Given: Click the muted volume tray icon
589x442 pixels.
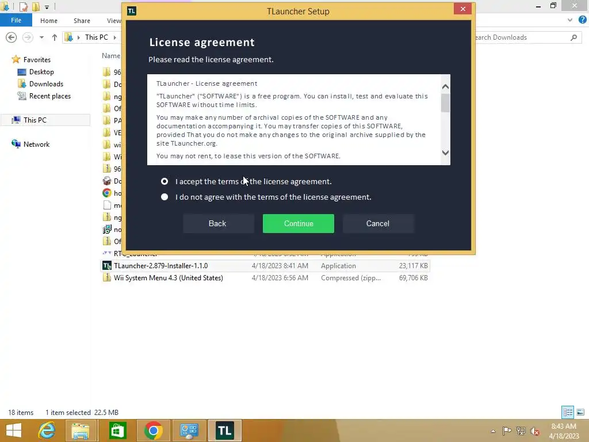Looking at the screenshot, I should 535,431.
